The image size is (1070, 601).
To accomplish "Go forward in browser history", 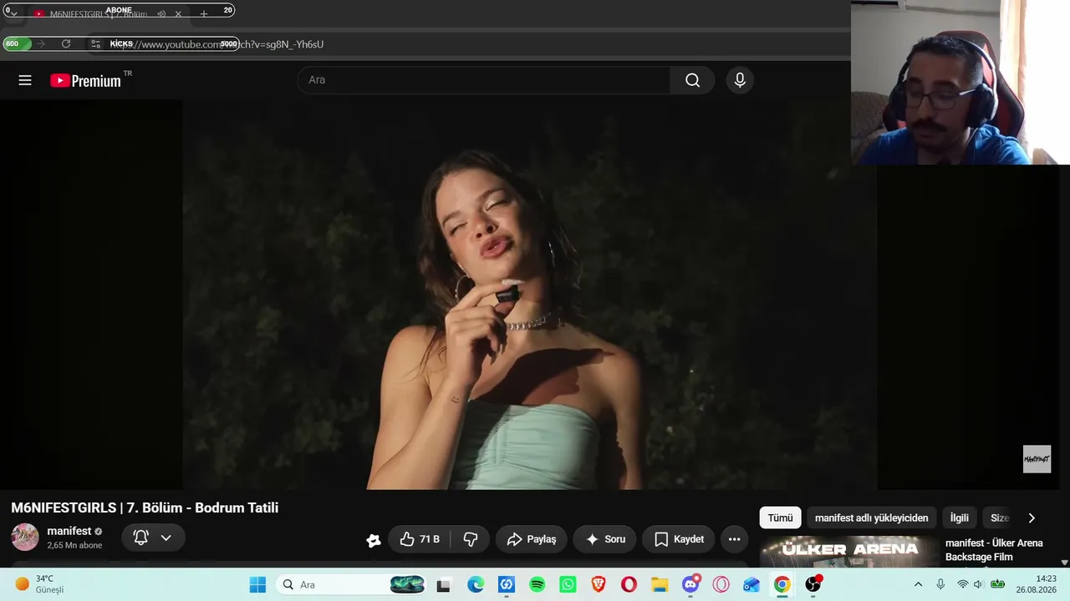I will point(40,43).
